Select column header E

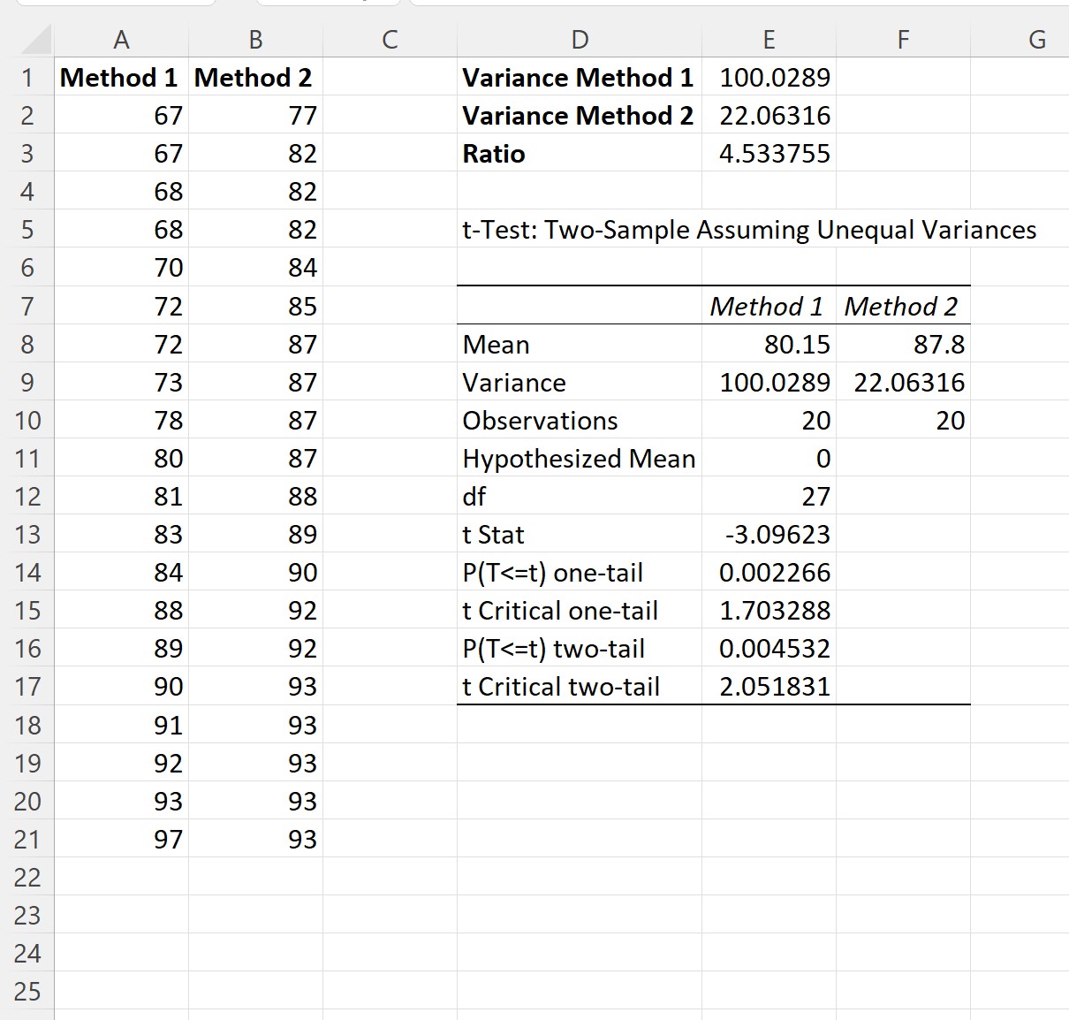pyautogui.click(x=769, y=40)
